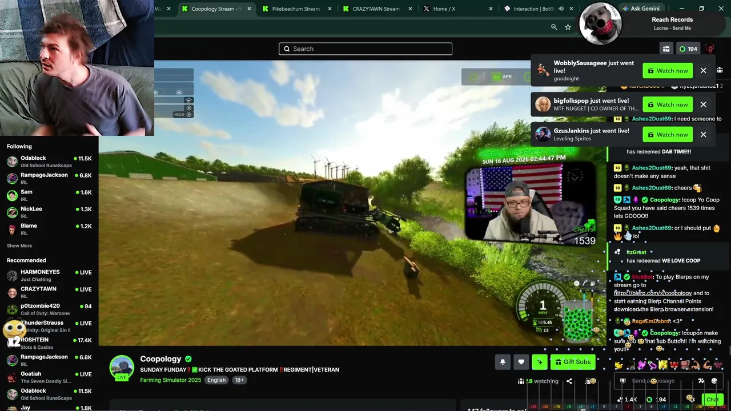This screenshot has height=411, width=731.
Task: Open the Sam channel avatar in Following
Action: (x=12, y=195)
